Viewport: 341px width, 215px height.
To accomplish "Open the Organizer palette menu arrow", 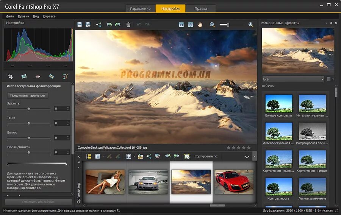I will click(x=79, y=167).
